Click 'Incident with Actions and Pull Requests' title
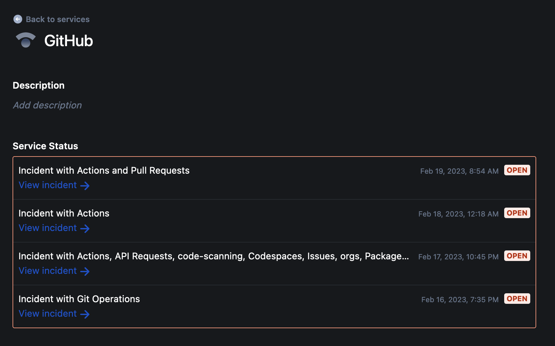Image resolution: width=555 pixels, height=346 pixels. pyautogui.click(x=104, y=170)
